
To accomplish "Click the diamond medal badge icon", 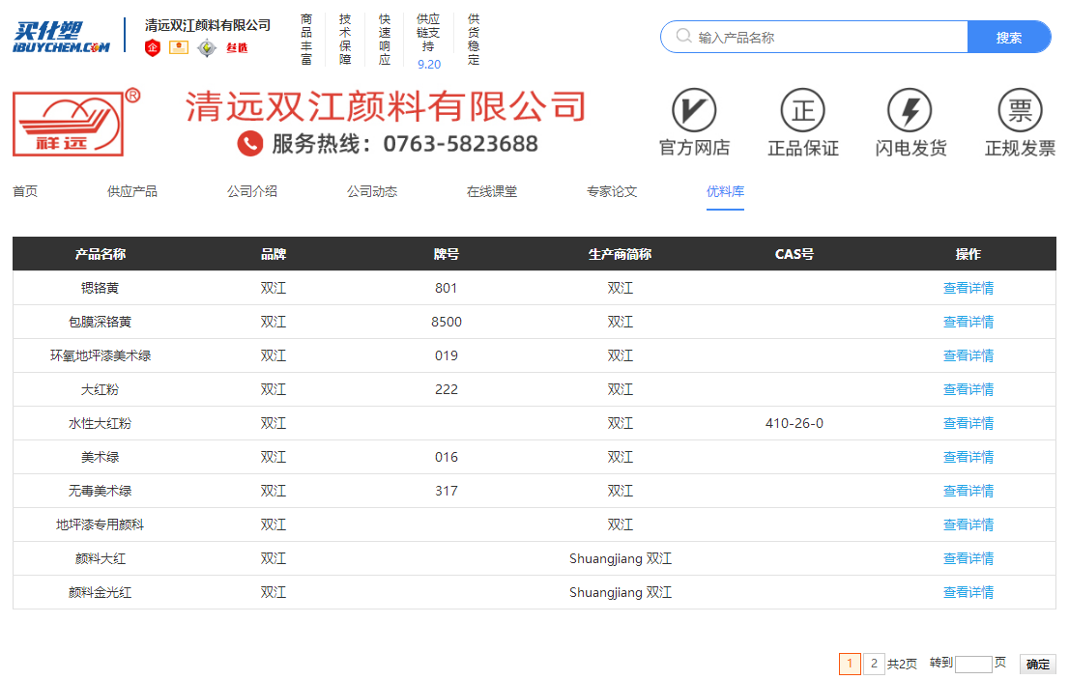I will pos(207,47).
